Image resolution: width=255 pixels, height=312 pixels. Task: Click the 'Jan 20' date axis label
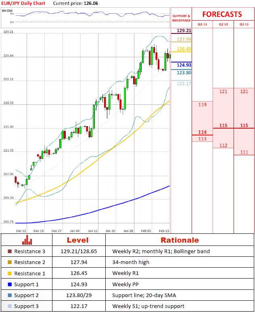[x=111, y=231]
